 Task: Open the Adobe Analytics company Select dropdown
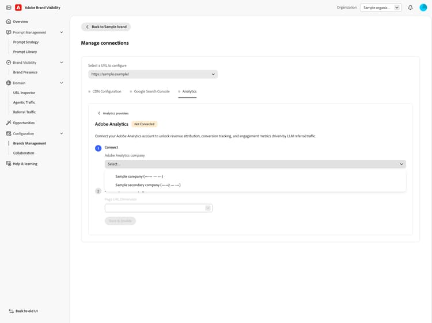255,164
